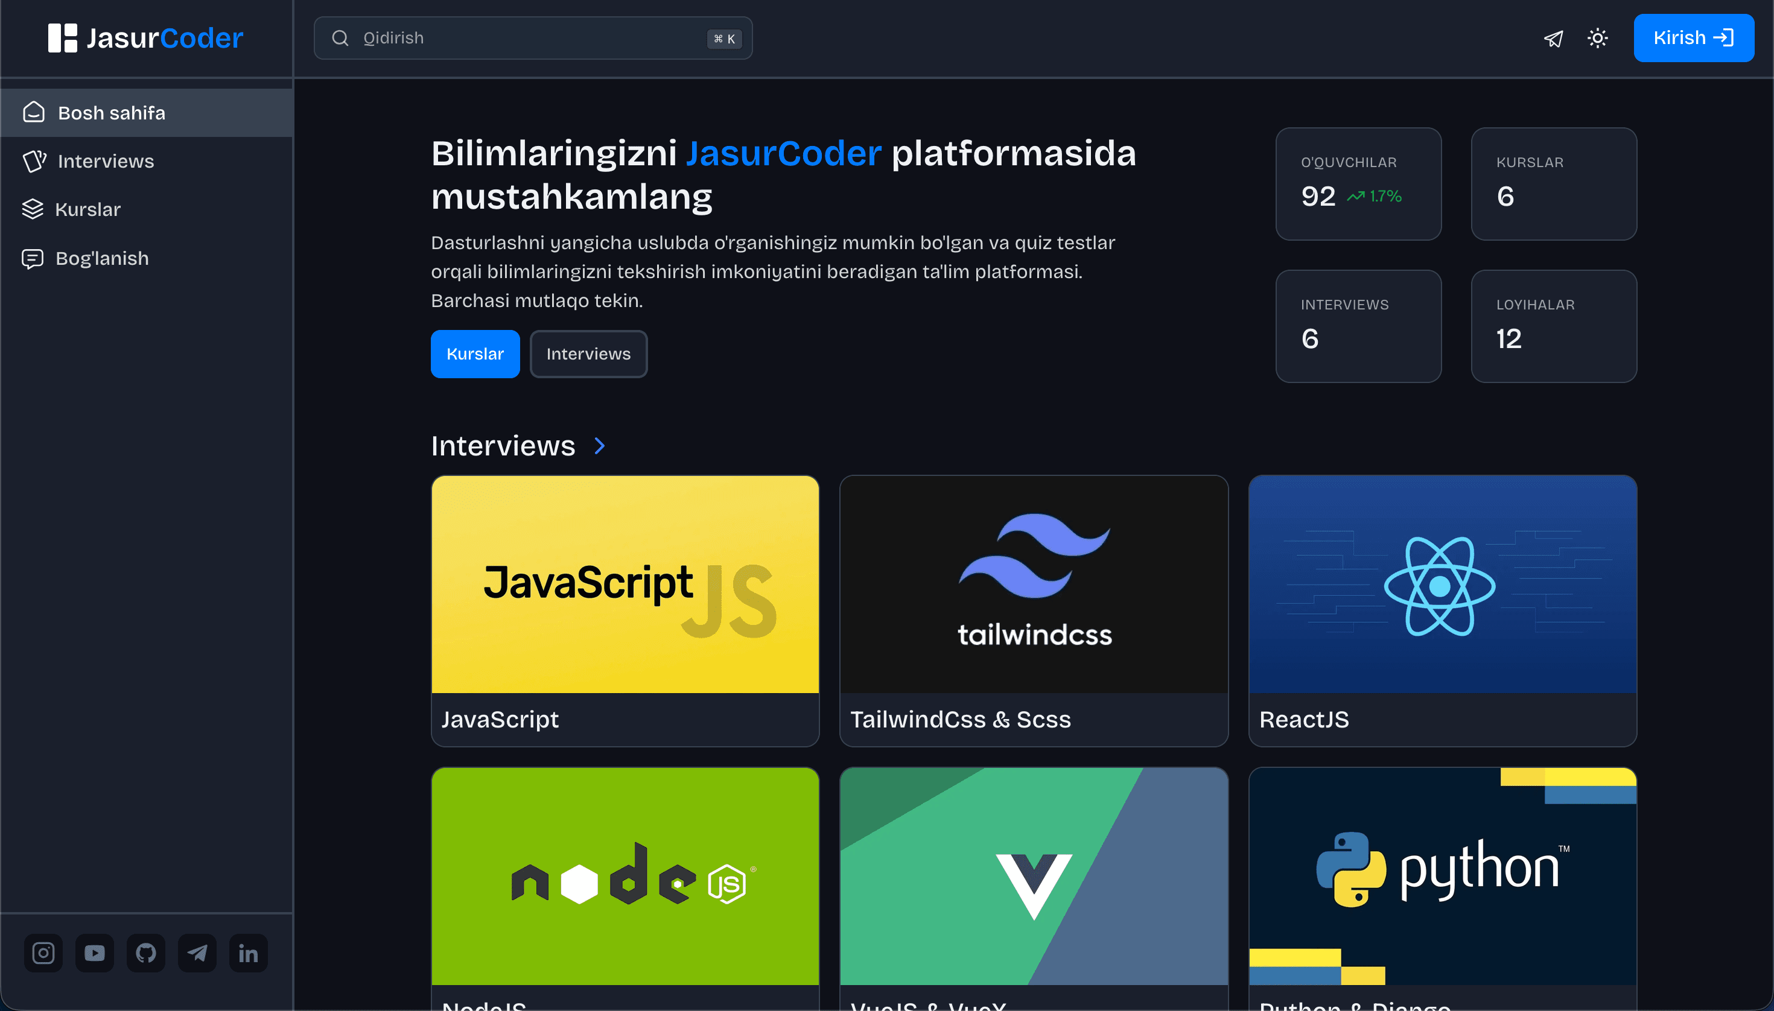Open the ReactJS interview card
Image resolution: width=1774 pixels, height=1011 pixels.
1443,611
